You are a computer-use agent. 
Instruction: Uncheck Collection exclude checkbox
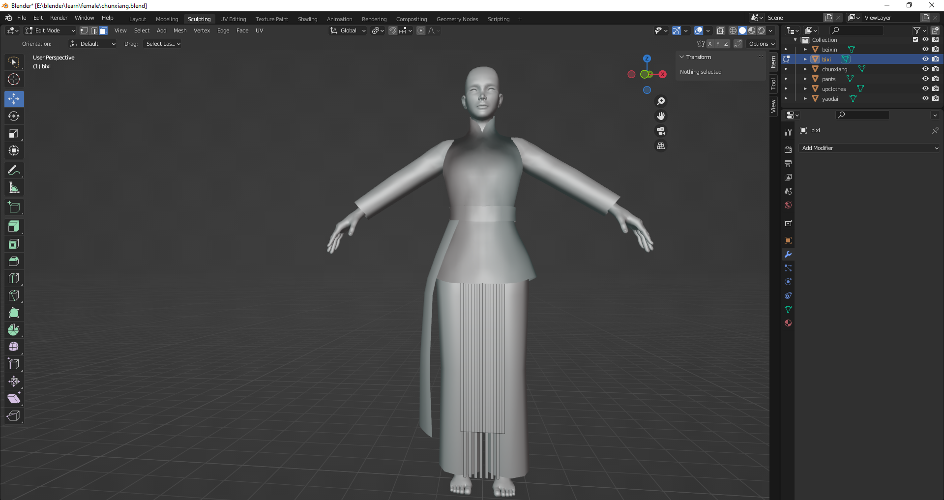coord(915,39)
